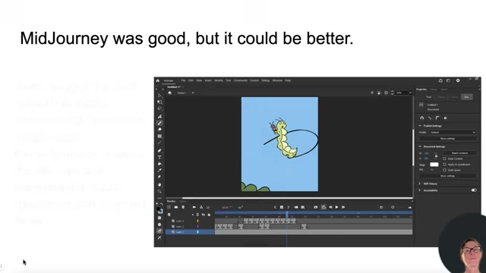Open the Modify menu
The width and height of the screenshot is (486, 273).
(219, 80)
